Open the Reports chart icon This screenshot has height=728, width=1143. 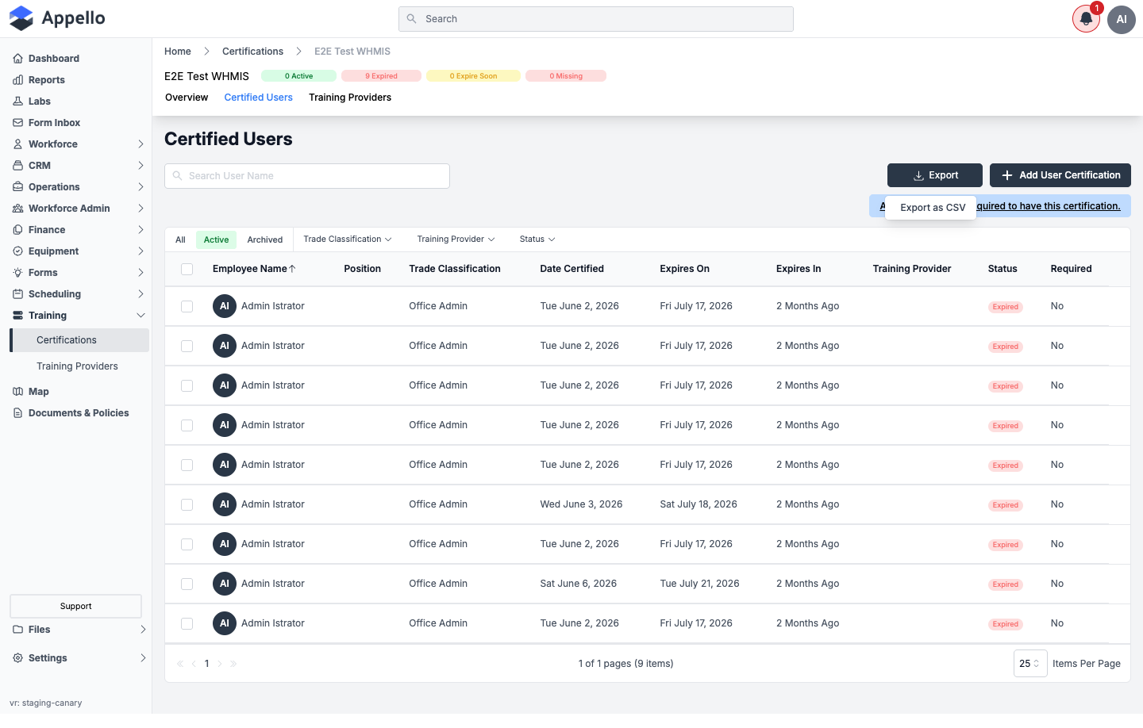[x=17, y=80]
